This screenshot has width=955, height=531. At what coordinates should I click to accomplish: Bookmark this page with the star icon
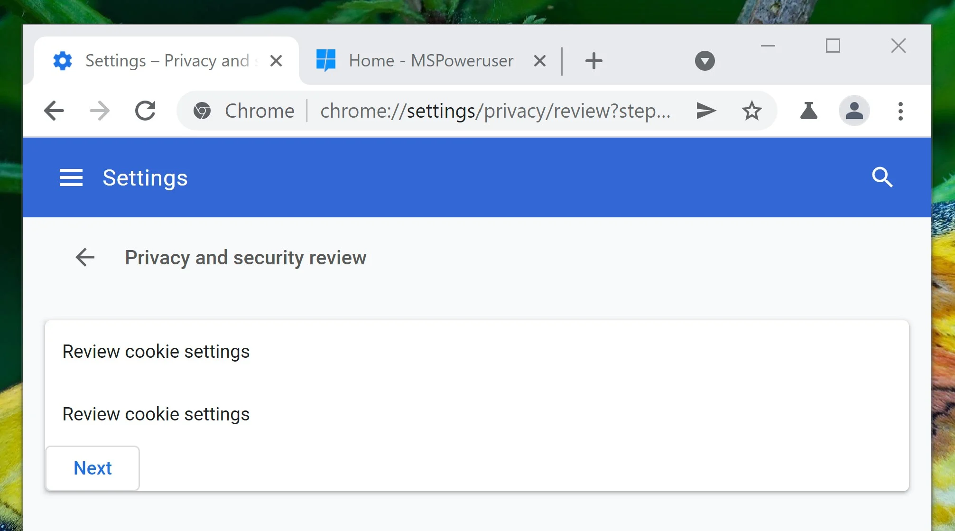coord(751,111)
